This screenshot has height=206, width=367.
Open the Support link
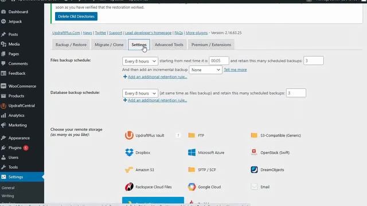pyautogui.click(x=115, y=33)
